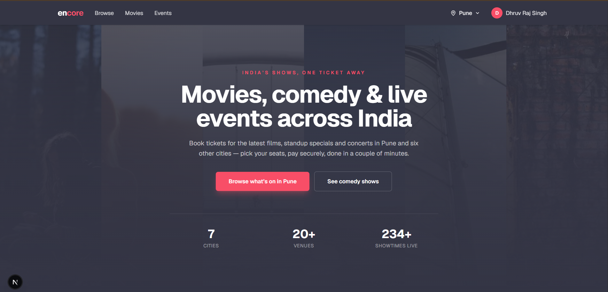Click the location pin icon
Image resolution: width=608 pixels, height=292 pixels.
coord(453,13)
